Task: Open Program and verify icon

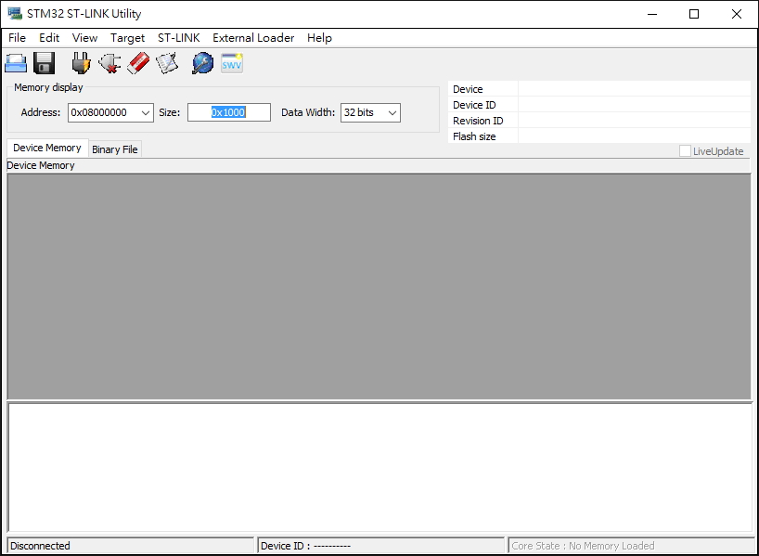Action: [x=167, y=63]
